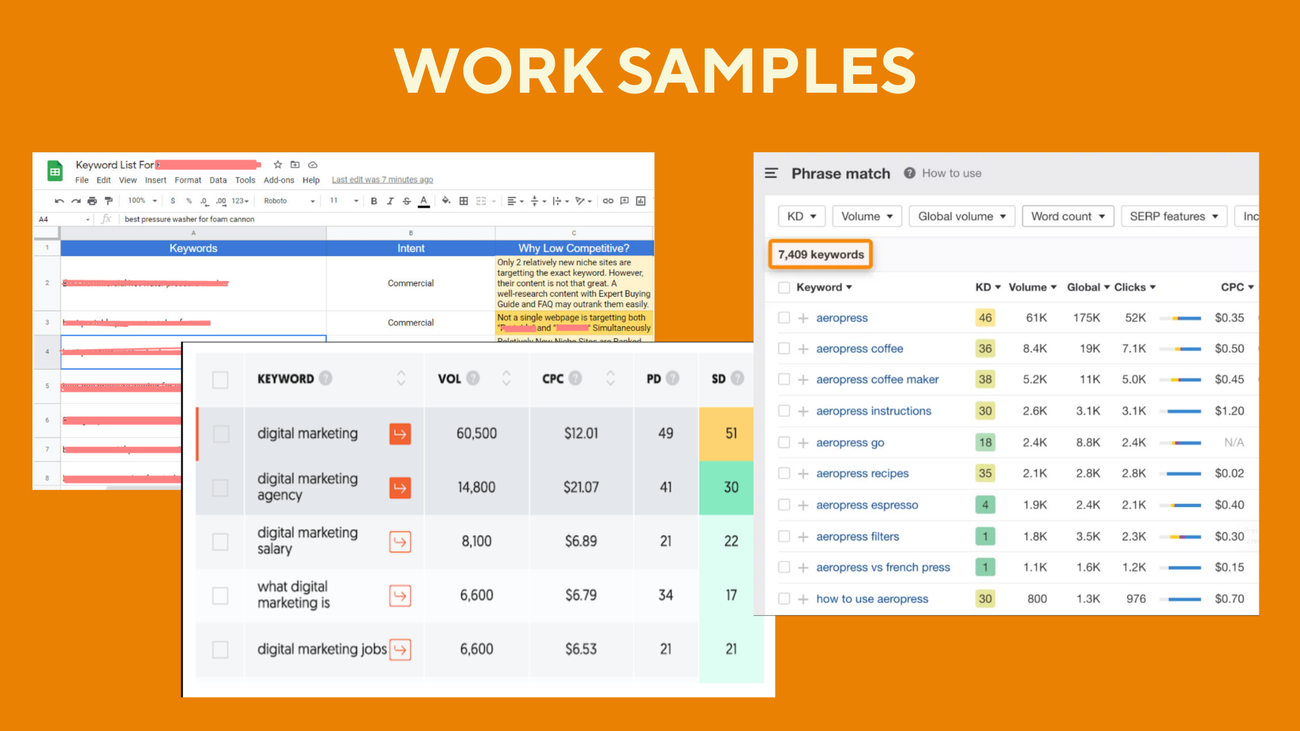
Task: Star the Keyword List document
Action: tap(278, 164)
